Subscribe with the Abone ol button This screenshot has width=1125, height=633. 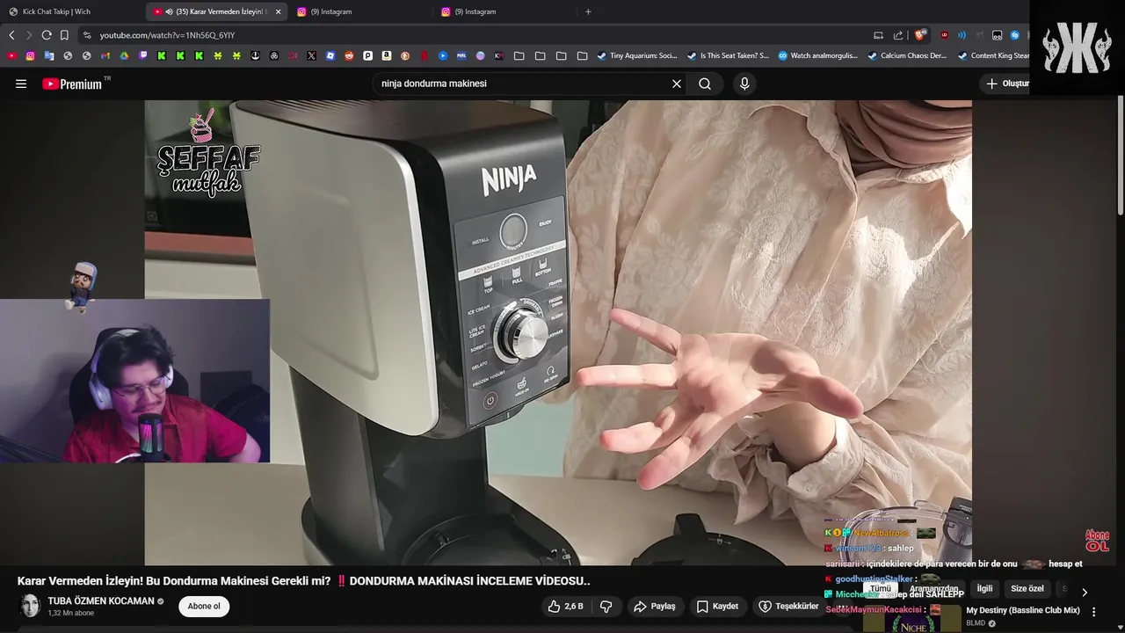[x=204, y=606]
